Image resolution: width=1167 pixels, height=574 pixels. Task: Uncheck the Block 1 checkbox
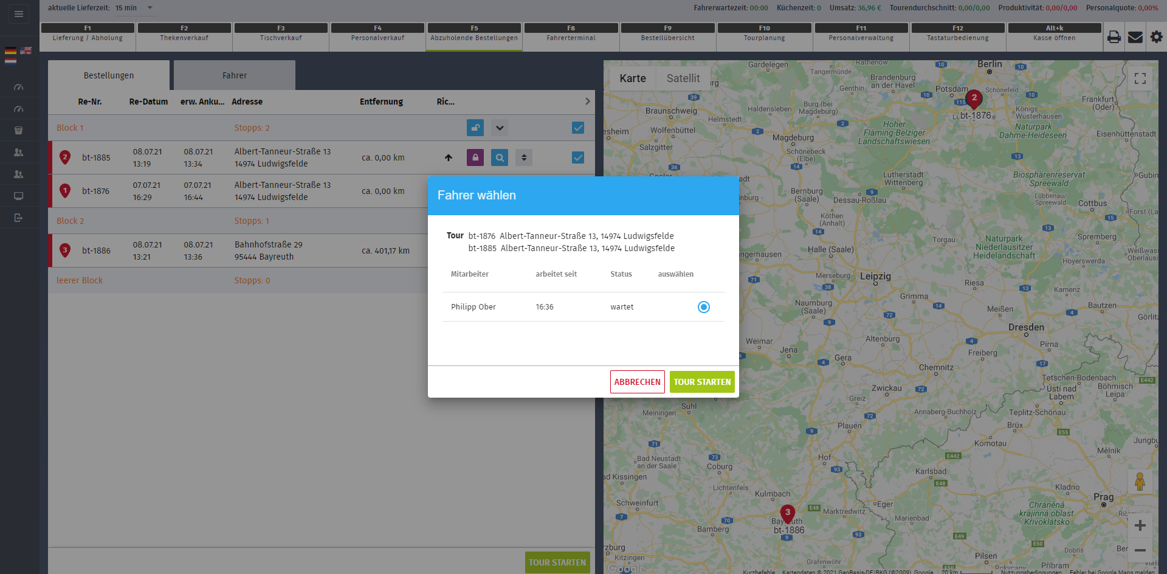pos(578,128)
